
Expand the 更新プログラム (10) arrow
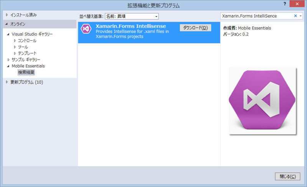click(x=7, y=82)
